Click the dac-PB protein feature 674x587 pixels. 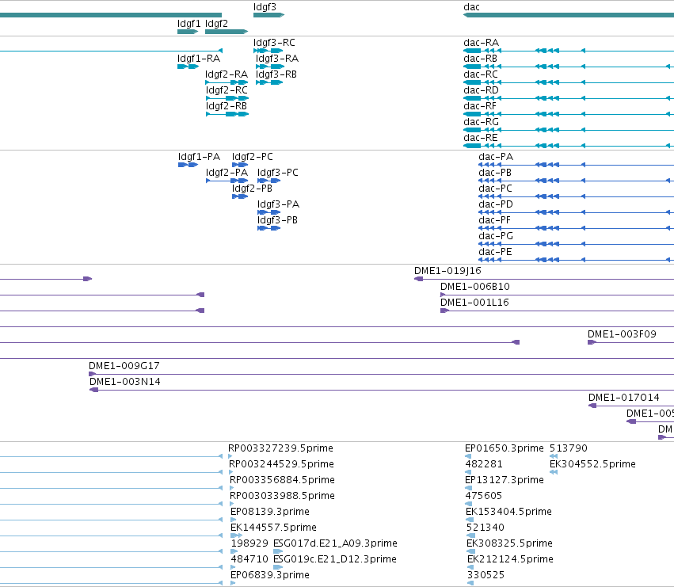(576, 181)
